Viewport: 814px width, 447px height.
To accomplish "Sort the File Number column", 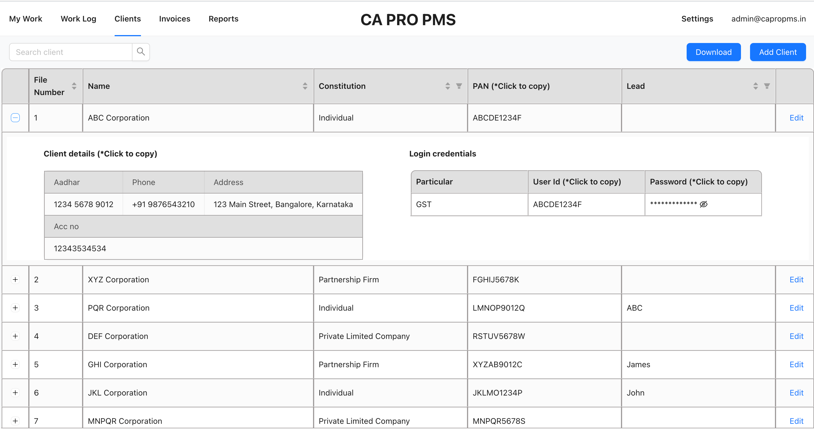I will [74, 86].
